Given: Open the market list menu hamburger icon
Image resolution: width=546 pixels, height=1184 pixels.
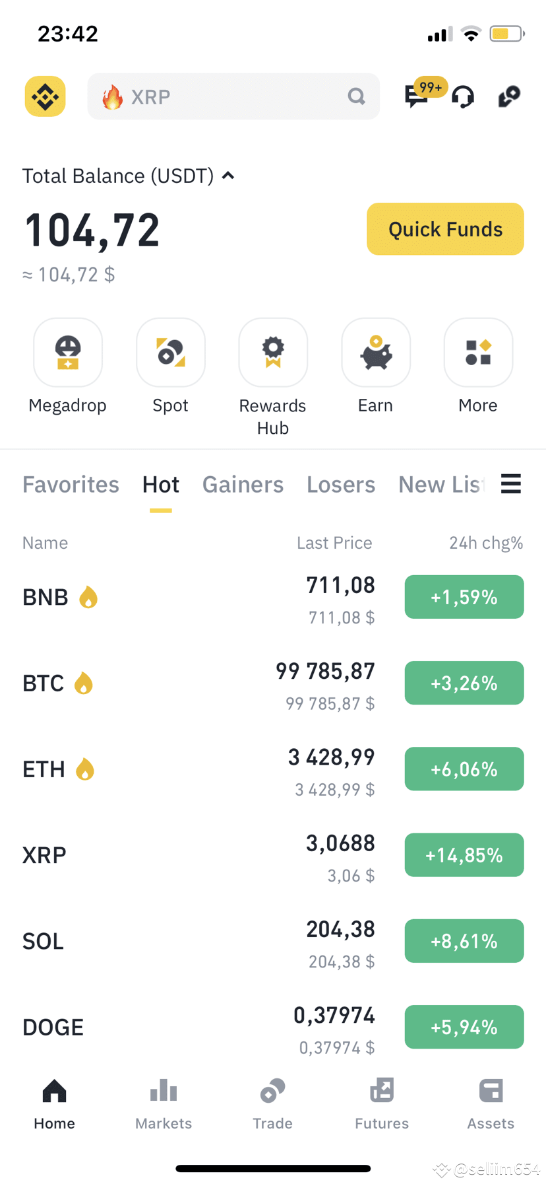Looking at the screenshot, I should tap(511, 484).
